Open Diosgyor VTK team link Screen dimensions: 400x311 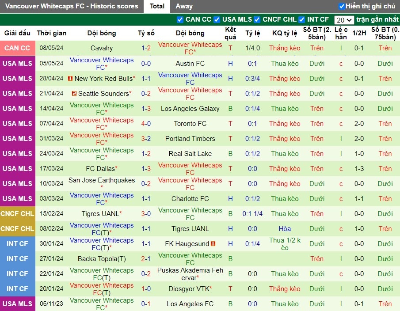189,289
